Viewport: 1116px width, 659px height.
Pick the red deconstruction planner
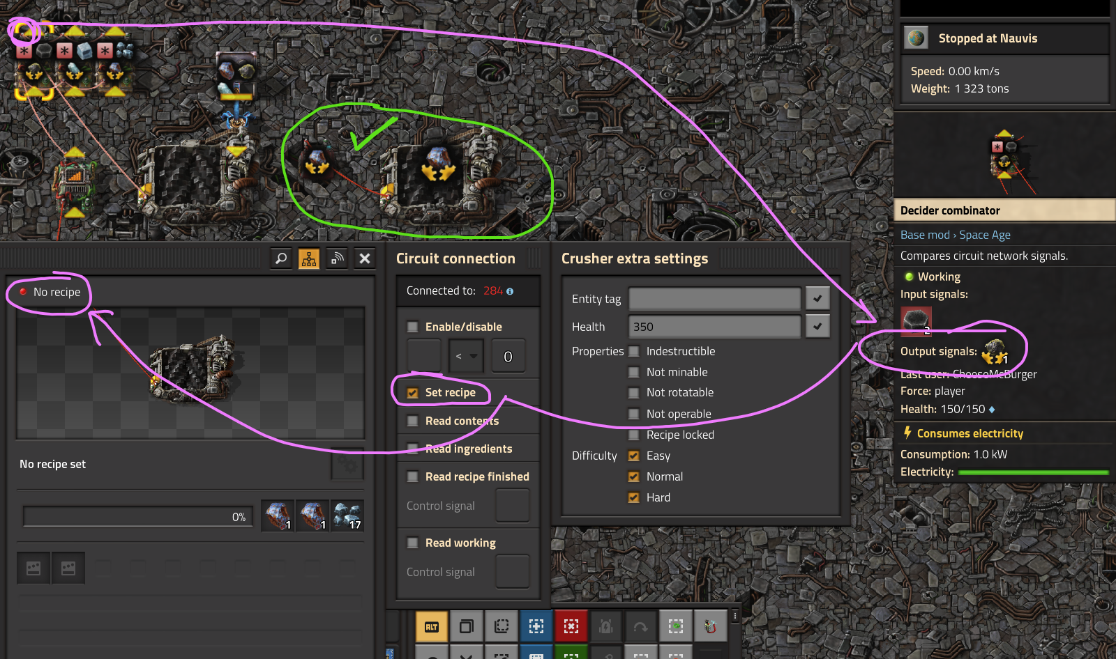tap(571, 626)
